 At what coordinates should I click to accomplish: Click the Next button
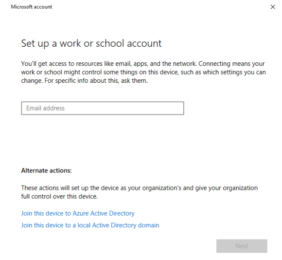(242, 246)
